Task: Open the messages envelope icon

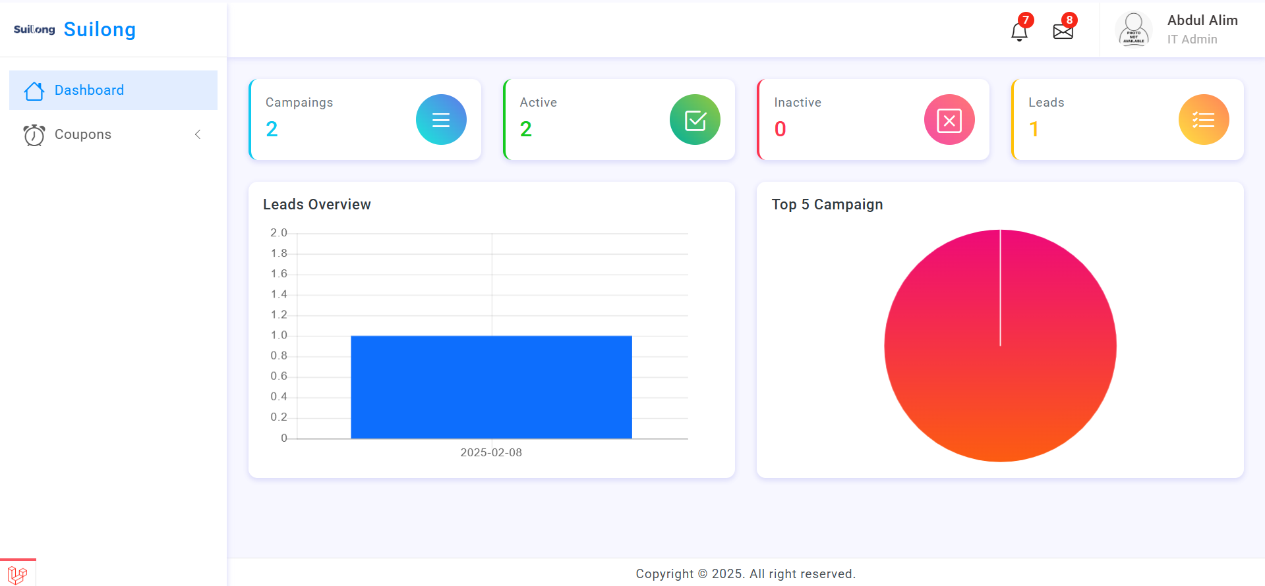Action: tap(1063, 31)
